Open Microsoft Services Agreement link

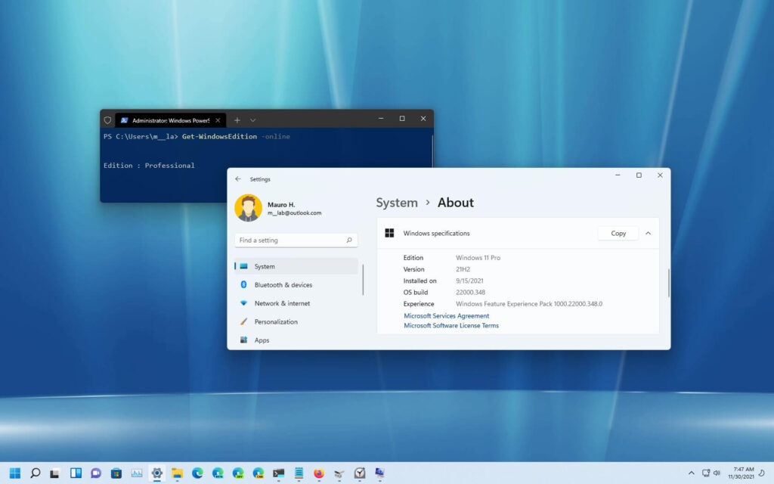coord(446,315)
